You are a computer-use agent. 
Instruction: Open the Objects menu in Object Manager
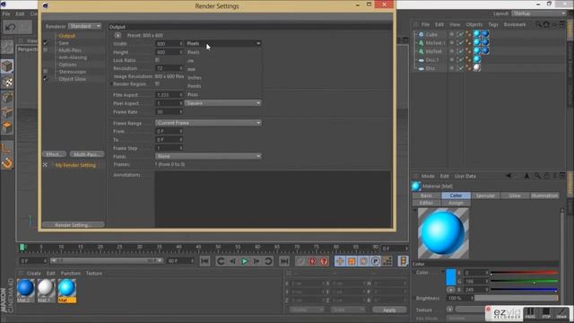click(474, 24)
